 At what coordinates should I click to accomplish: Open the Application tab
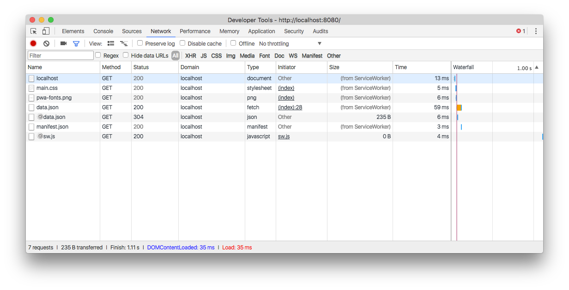(261, 31)
